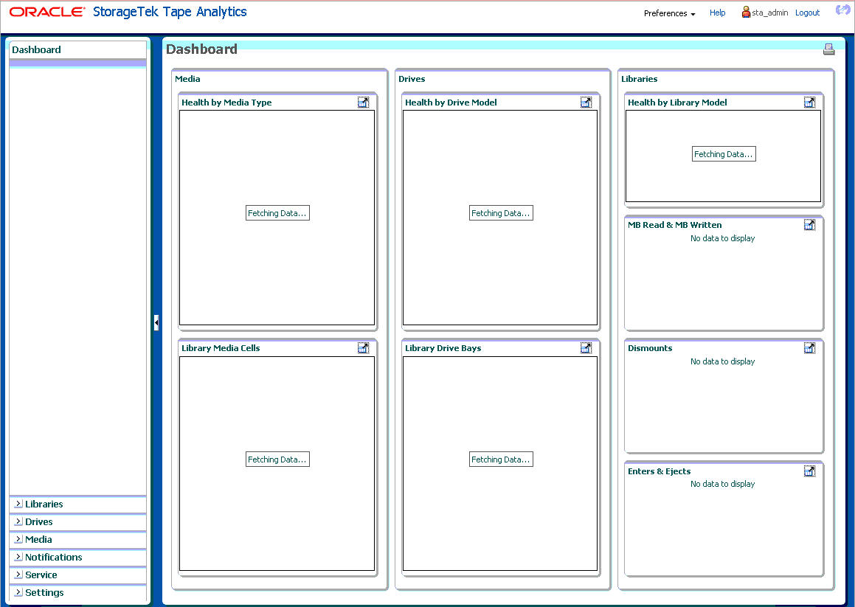The image size is (855, 607).
Task: Click Fetching Data in Library Media Cells
Action: click(277, 459)
